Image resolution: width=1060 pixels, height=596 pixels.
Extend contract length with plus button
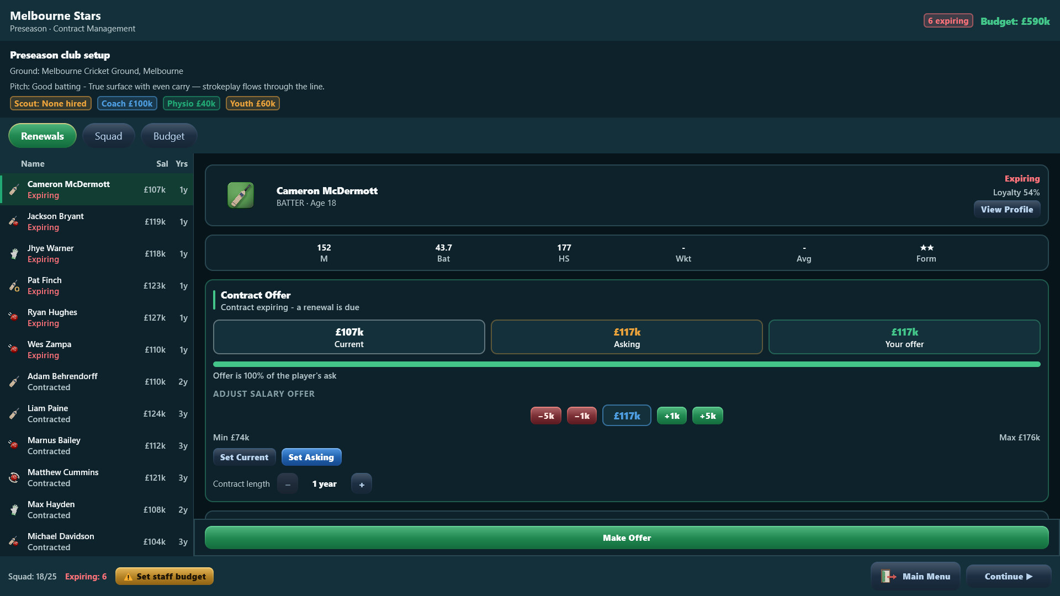pos(362,484)
